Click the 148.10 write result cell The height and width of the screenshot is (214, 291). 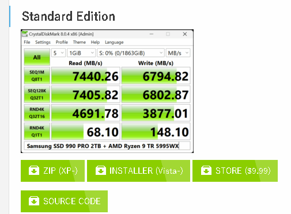(x=156, y=132)
